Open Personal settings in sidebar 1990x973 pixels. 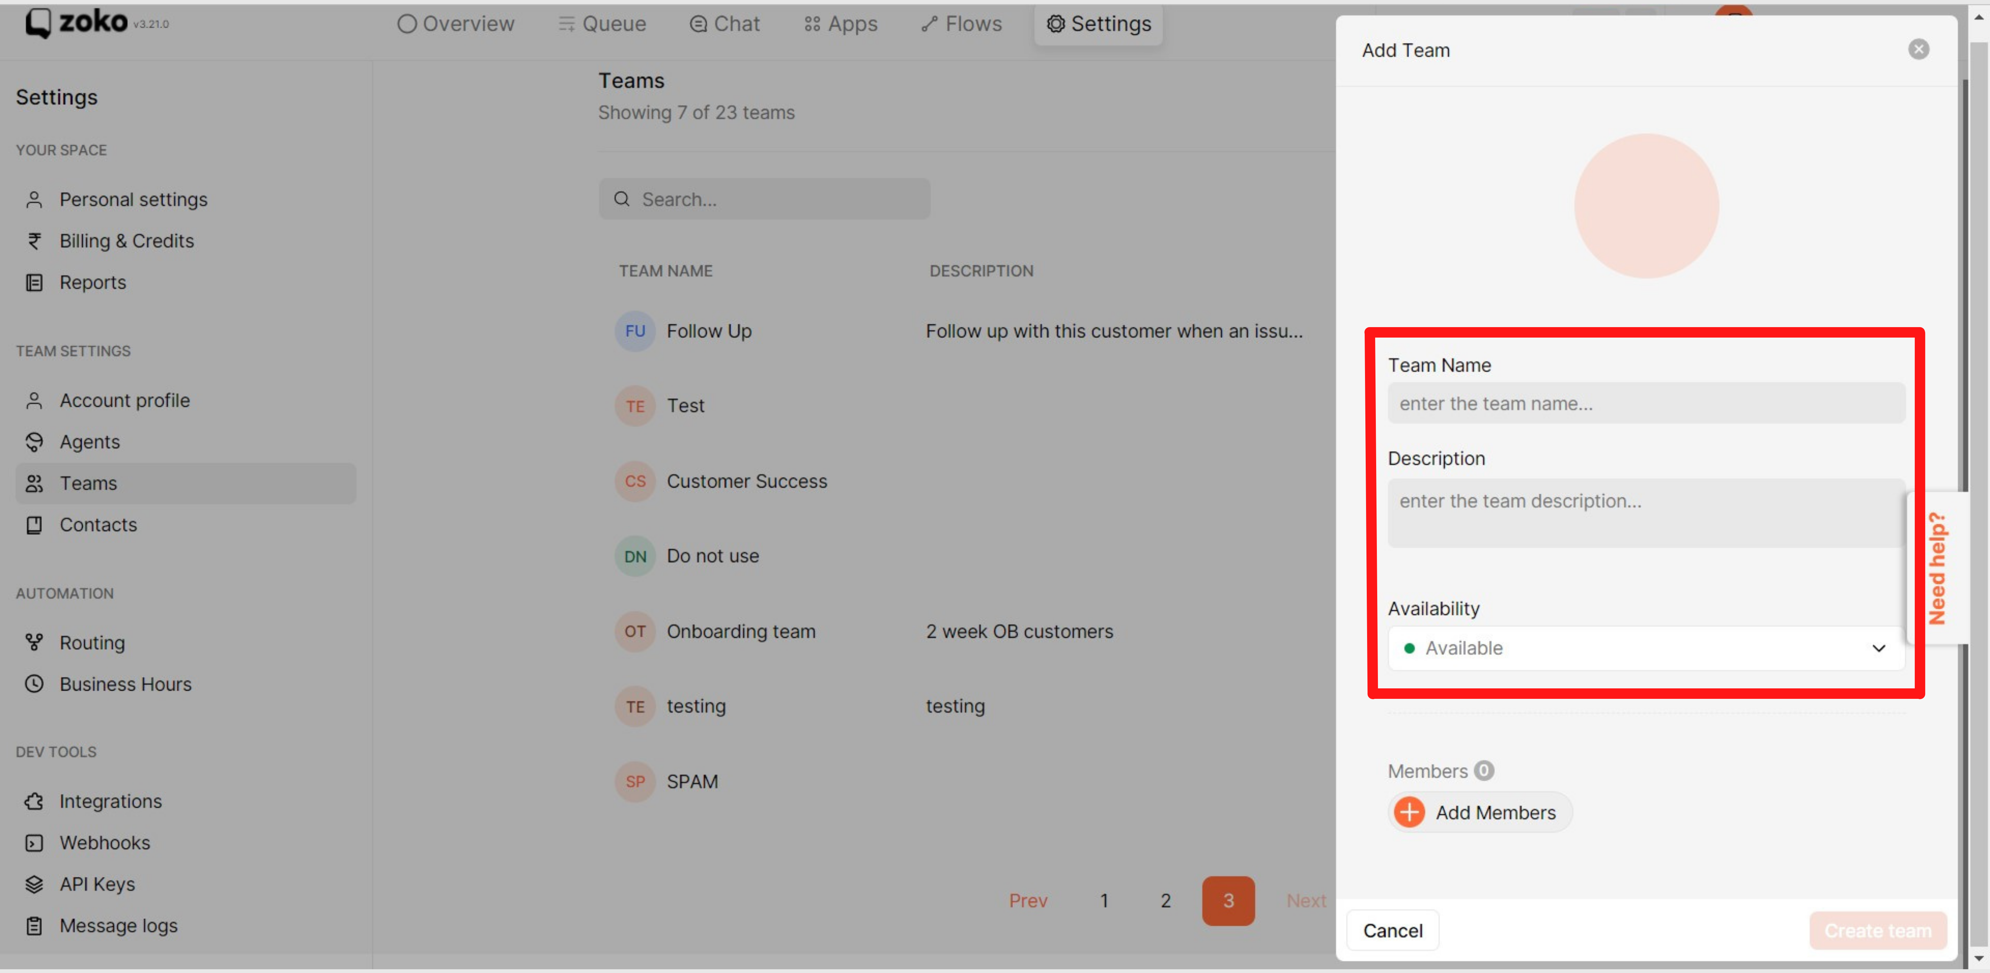(185, 200)
